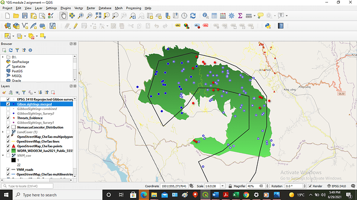This screenshot has width=357, height=200.
Task: Expand the D:\ drive in Browser
Action: (3, 57)
